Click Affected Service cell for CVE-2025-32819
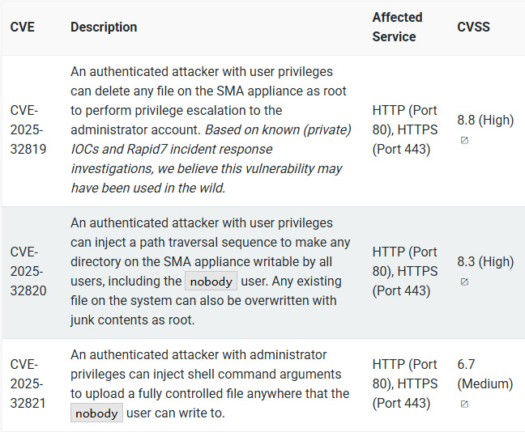525x432 pixels. tap(405, 129)
